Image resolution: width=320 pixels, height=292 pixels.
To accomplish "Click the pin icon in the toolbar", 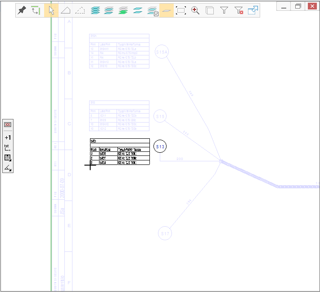I will click(x=23, y=10).
